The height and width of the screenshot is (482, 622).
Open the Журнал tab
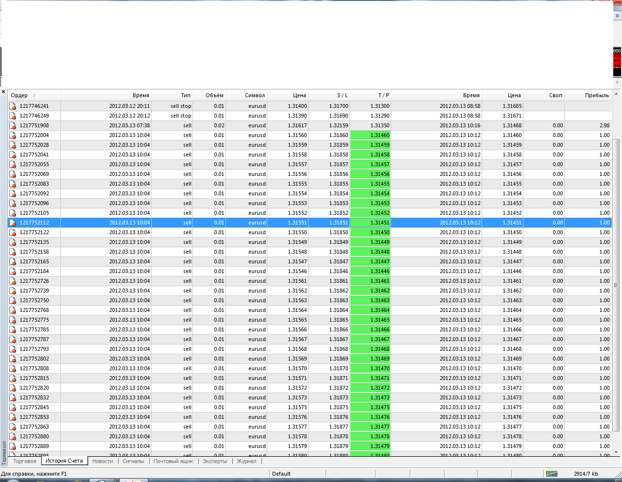246,461
